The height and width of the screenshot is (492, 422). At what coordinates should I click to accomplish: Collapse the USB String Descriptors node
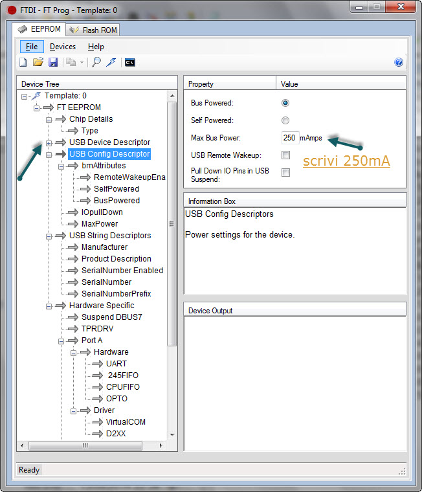tap(49, 236)
